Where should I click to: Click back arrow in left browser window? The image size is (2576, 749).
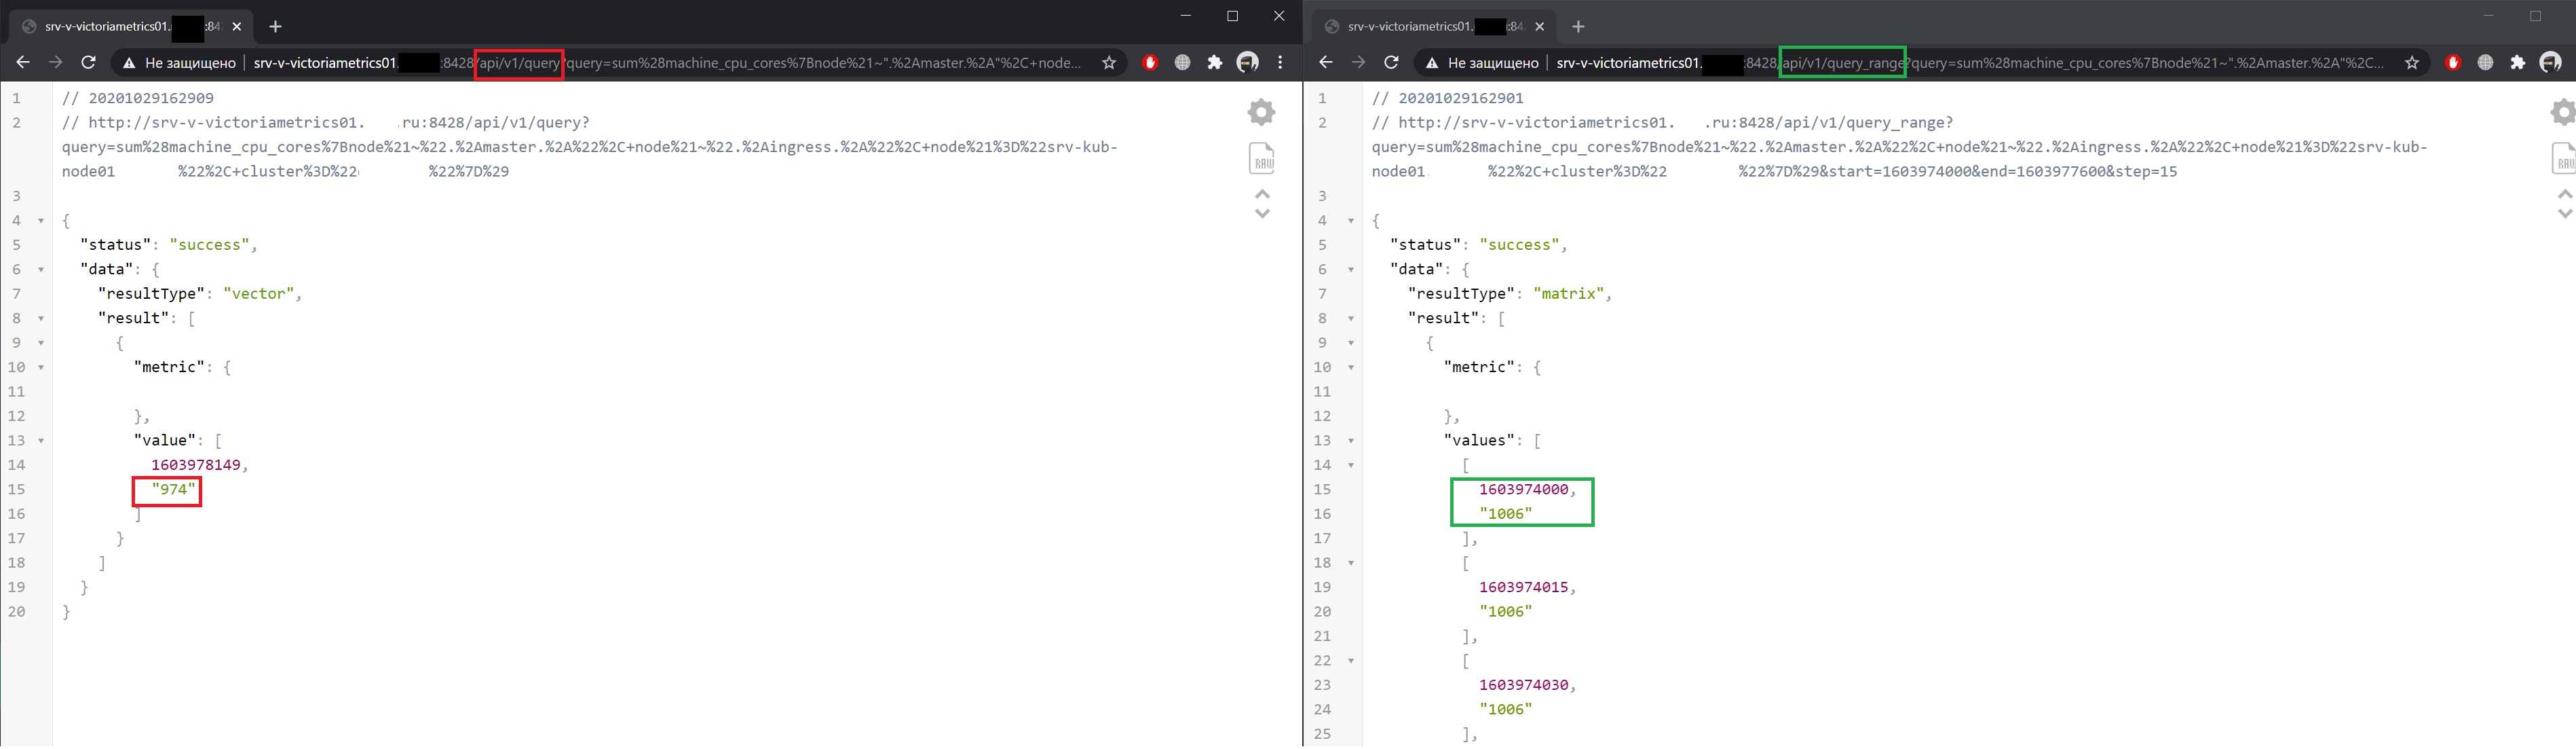(23, 63)
